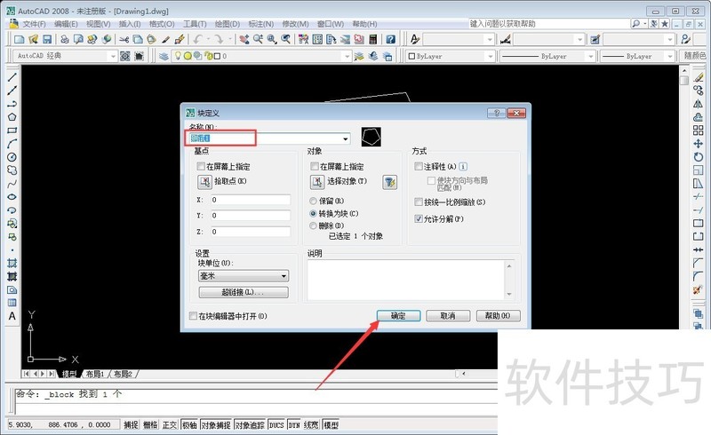Click the Pick point icon button
711x435 pixels.
click(x=205, y=182)
